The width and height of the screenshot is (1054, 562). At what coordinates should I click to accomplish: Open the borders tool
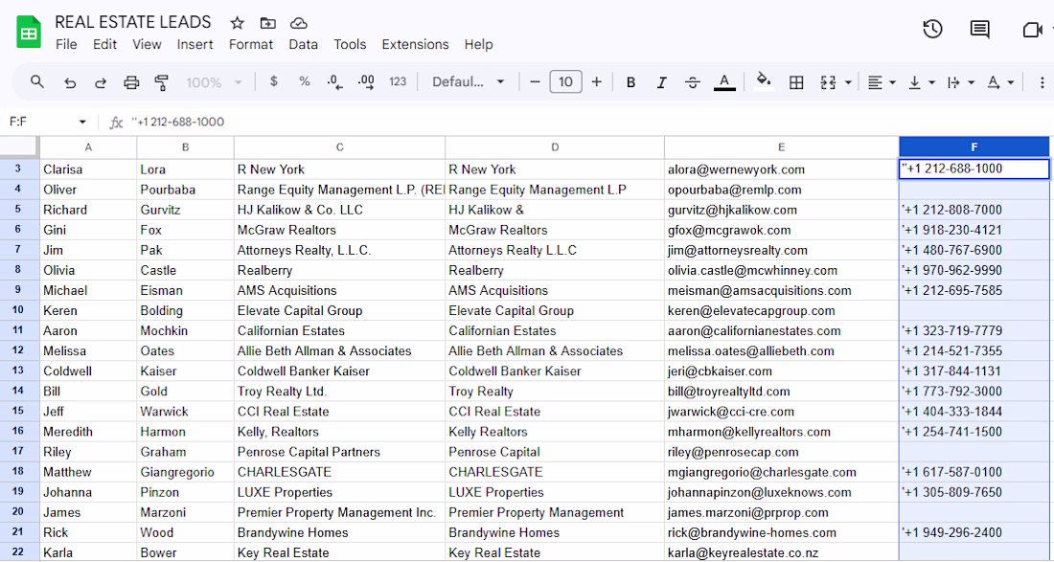[796, 82]
